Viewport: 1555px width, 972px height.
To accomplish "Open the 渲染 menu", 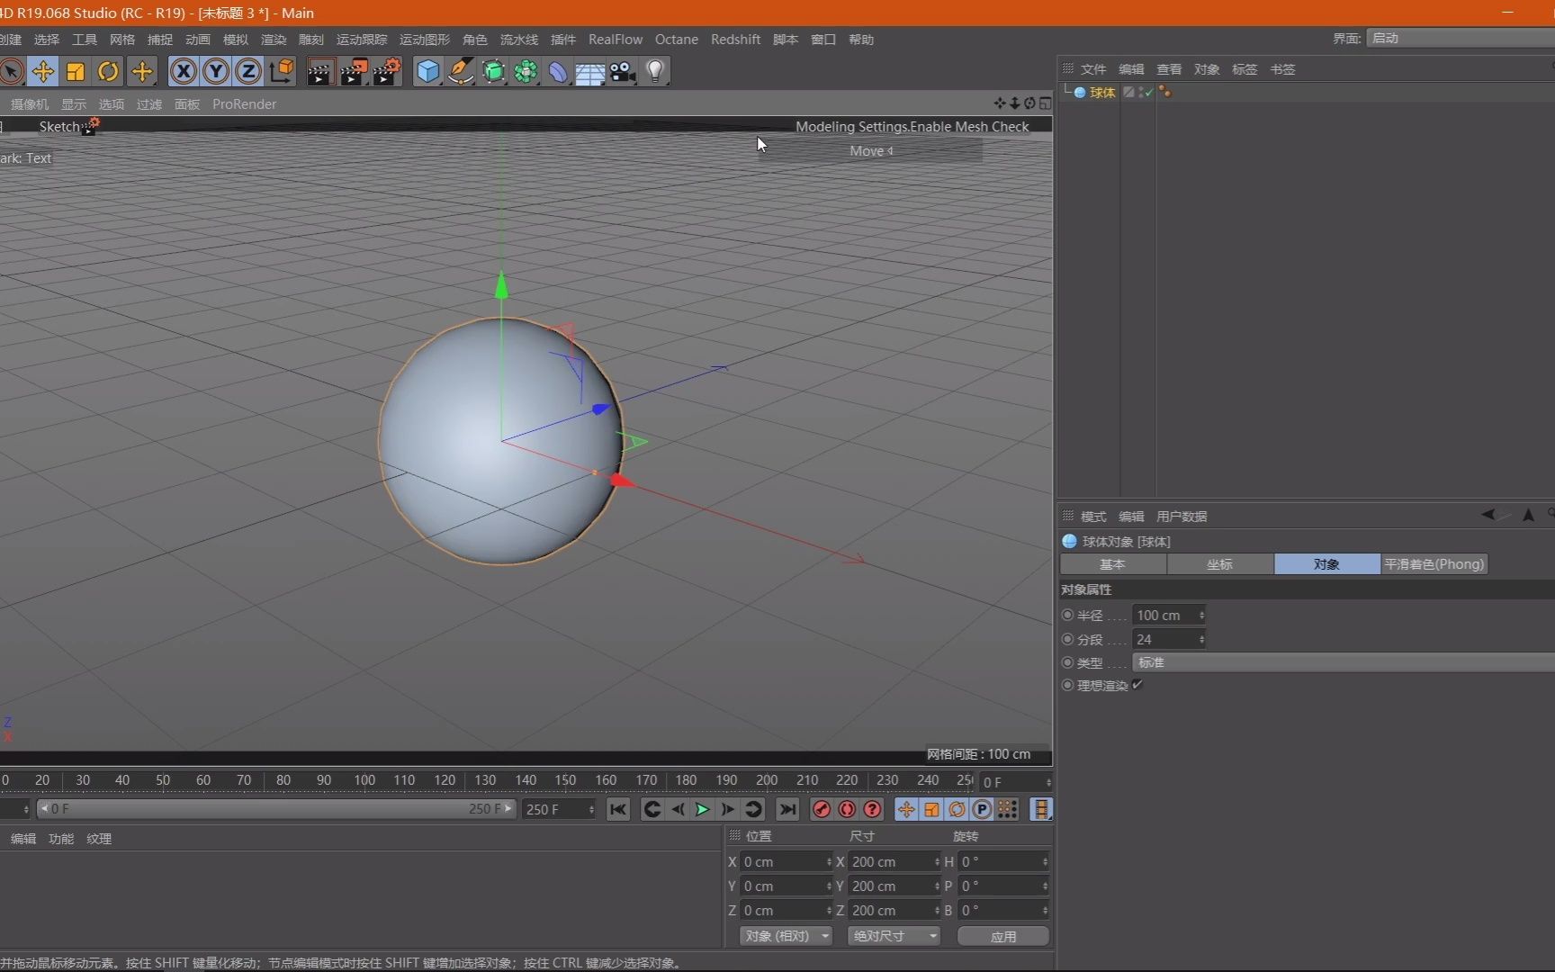I will coord(273,39).
